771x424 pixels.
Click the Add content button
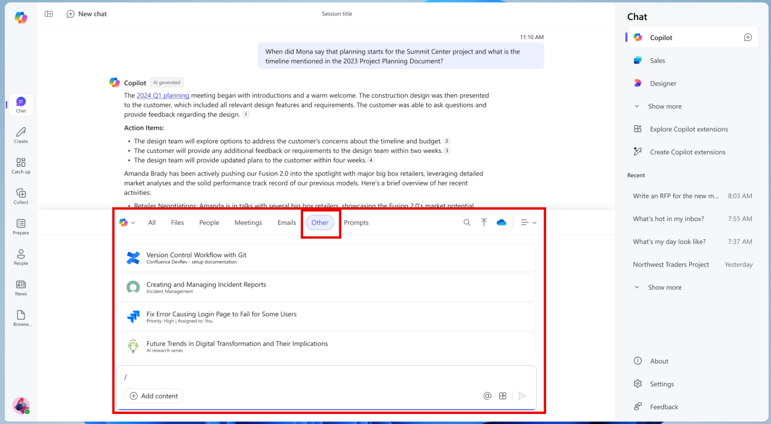[x=153, y=395]
